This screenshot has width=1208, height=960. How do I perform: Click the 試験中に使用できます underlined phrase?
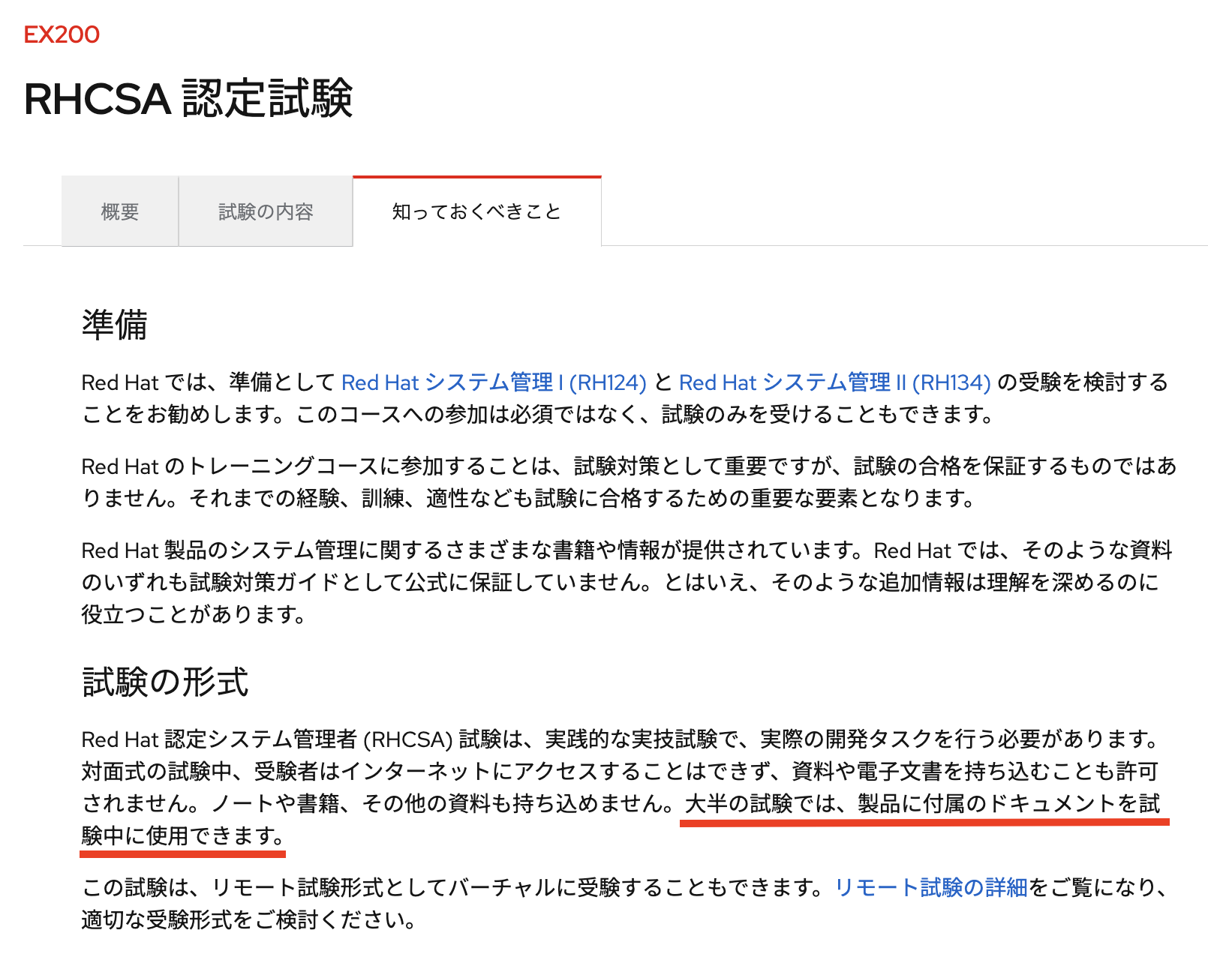[180, 838]
